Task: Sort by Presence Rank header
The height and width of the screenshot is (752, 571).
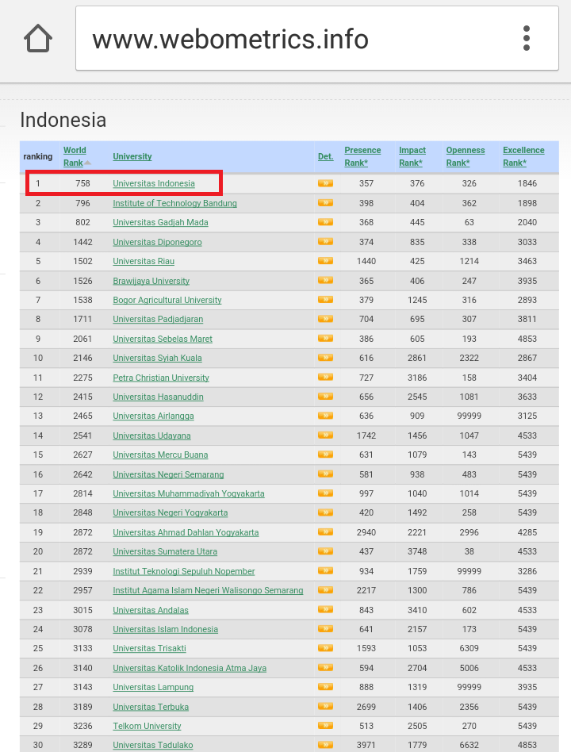Action: point(362,156)
